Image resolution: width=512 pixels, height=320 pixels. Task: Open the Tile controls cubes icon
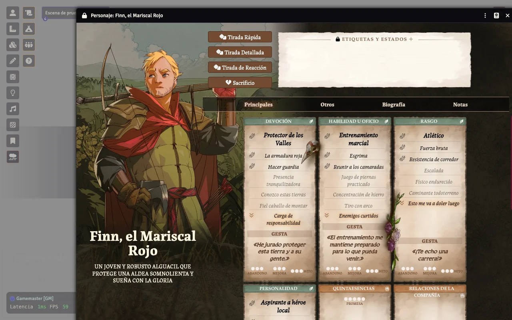pos(13,45)
